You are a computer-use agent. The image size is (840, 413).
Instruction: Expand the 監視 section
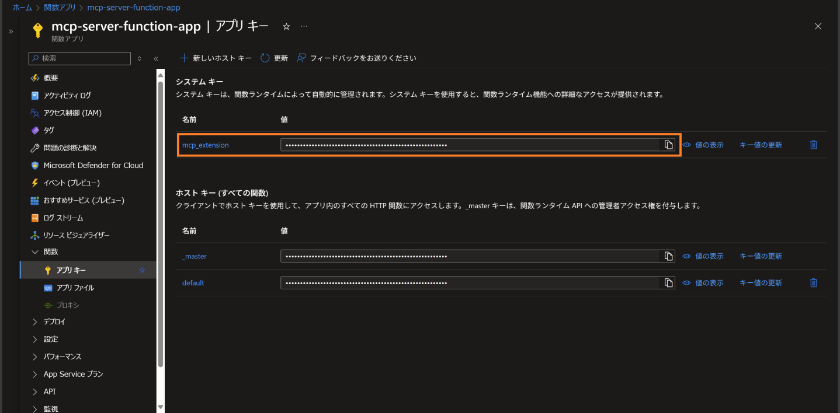pyautogui.click(x=34, y=409)
